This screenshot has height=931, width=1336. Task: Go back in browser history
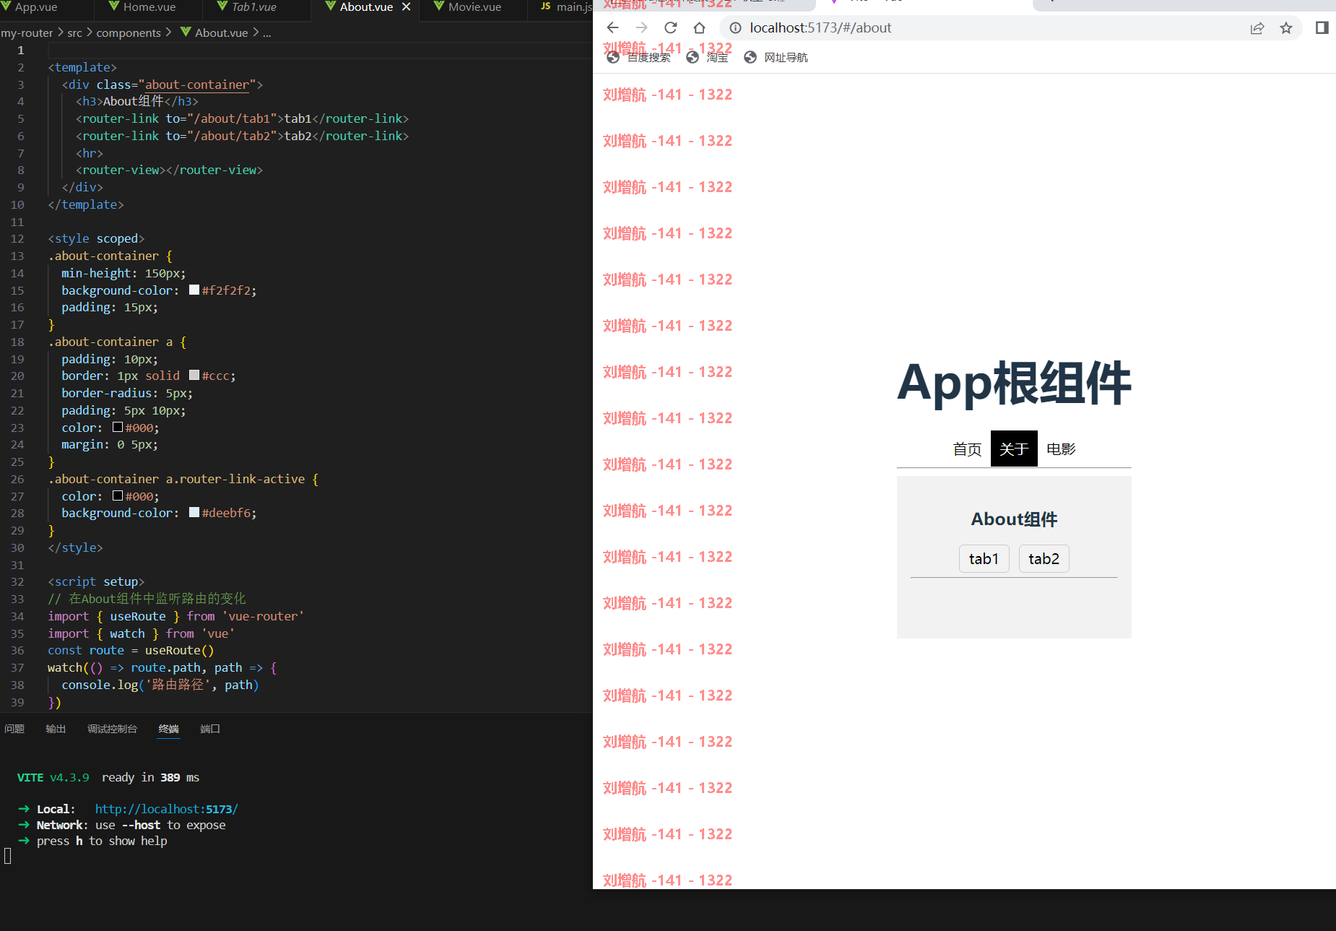pos(612,27)
